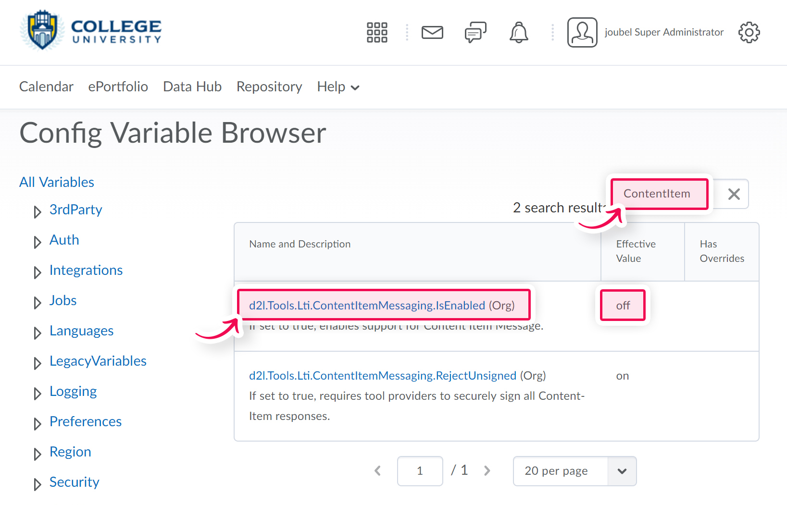Open the ContentItemMessaging.IsEnabled variable link
787x505 pixels.
pos(367,306)
